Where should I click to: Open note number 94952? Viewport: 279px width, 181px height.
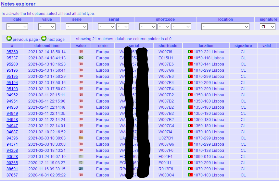click(12, 95)
